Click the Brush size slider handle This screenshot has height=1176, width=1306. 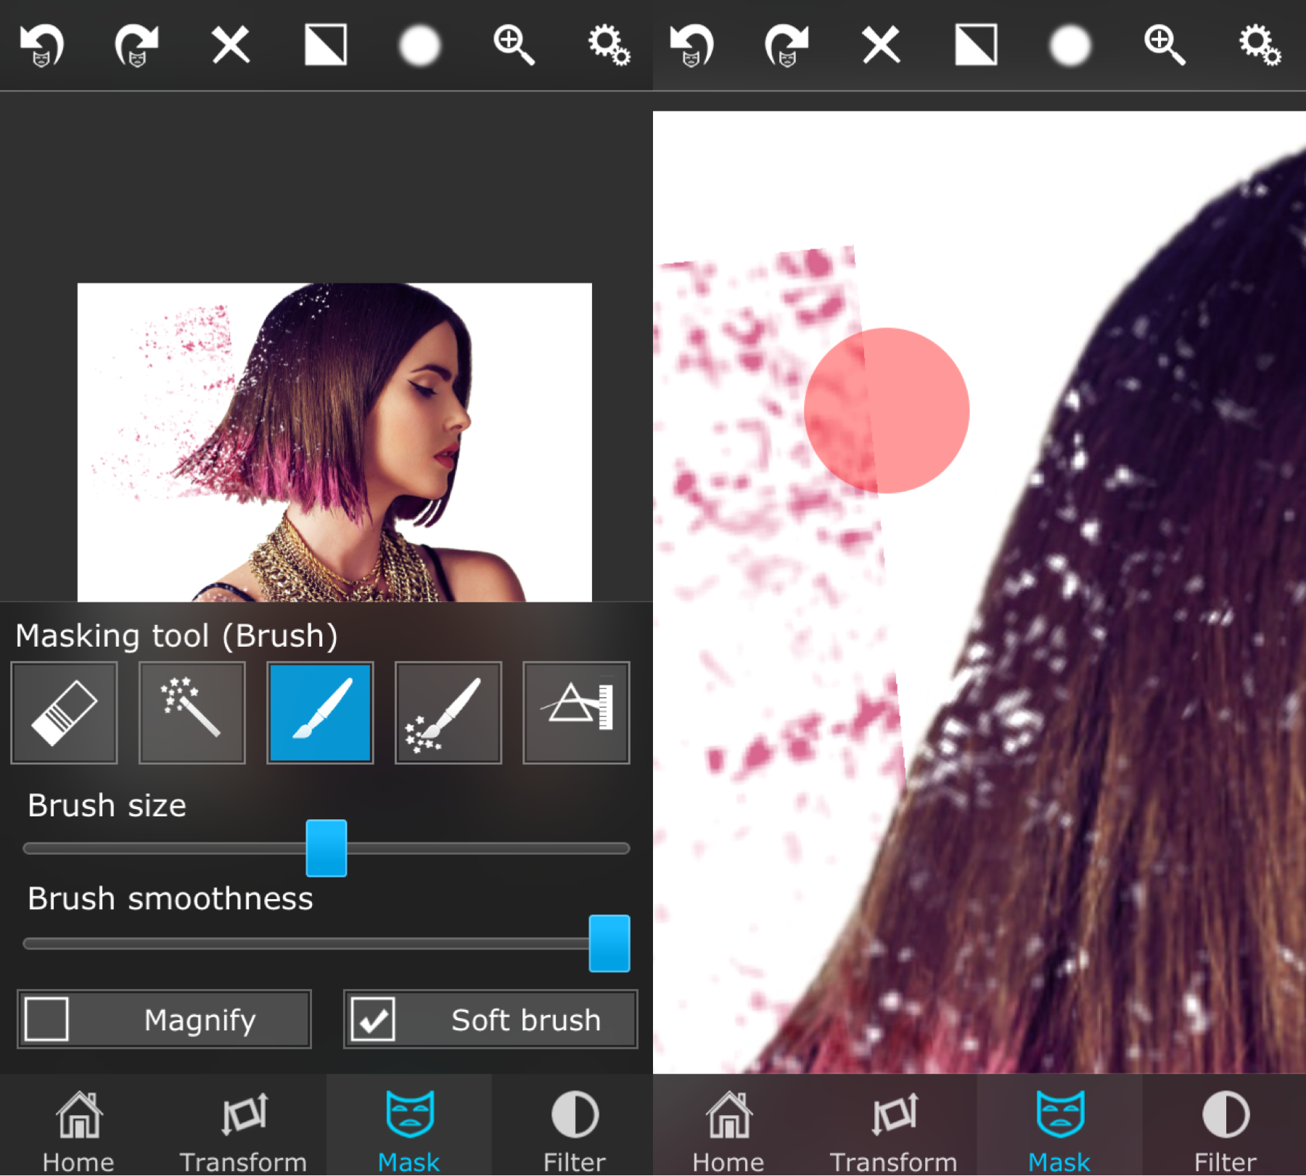[326, 848]
